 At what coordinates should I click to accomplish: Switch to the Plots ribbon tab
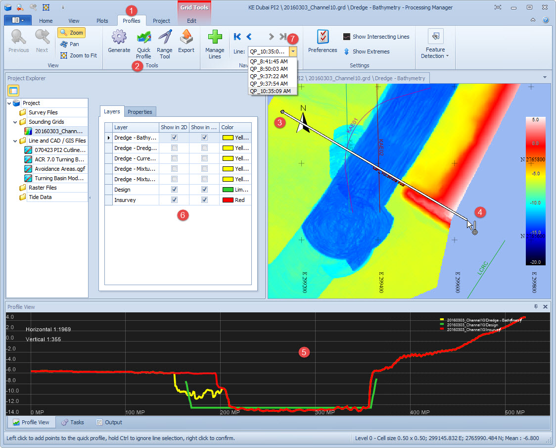(102, 21)
